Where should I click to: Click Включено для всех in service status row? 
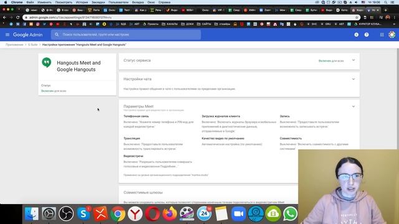coord(331,61)
